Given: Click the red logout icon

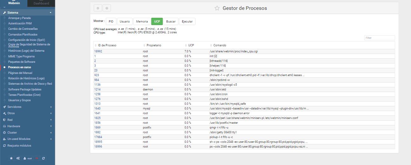Looking at the screenshot, I should tap(37, 158).
